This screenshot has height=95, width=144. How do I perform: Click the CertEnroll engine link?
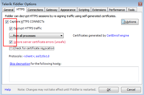118,35
